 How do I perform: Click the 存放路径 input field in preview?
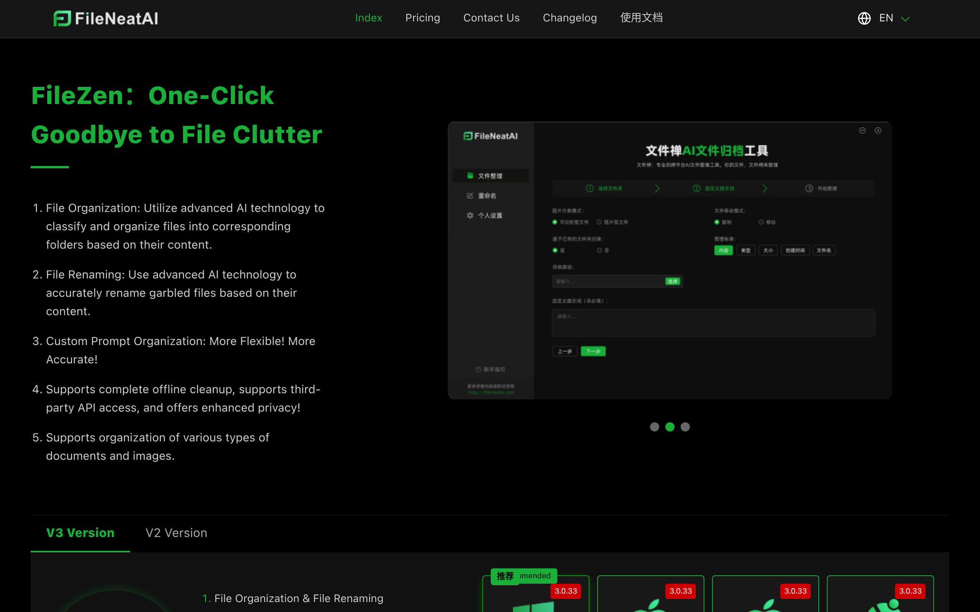coord(617,281)
